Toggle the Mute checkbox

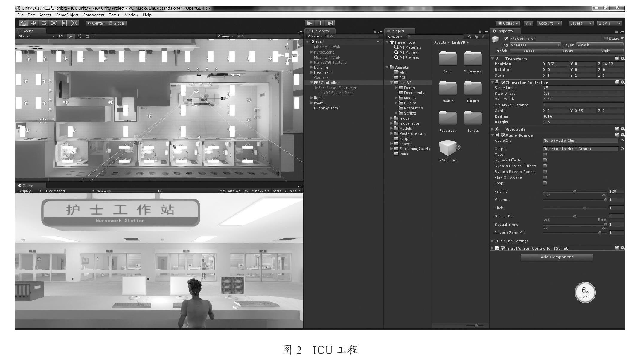click(545, 155)
